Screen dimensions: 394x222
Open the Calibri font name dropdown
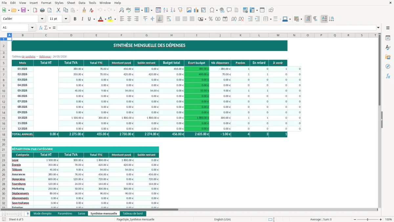point(42,19)
